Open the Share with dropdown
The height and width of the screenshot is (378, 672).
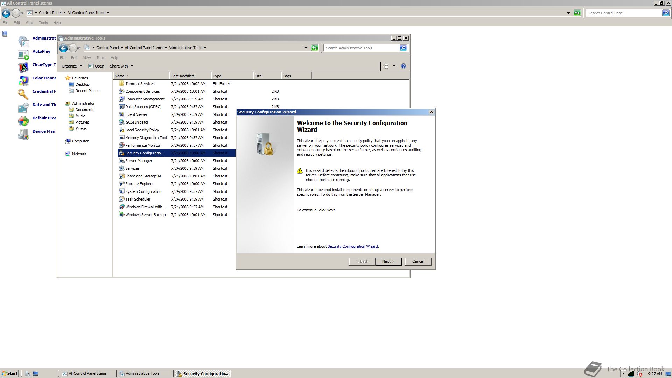click(x=121, y=66)
